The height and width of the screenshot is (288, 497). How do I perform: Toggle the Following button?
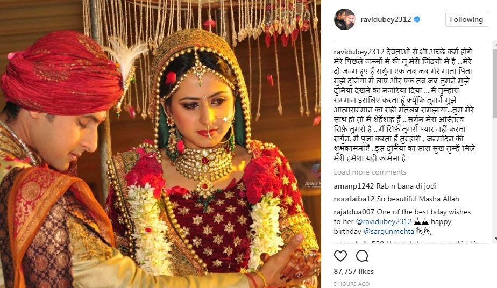click(466, 19)
